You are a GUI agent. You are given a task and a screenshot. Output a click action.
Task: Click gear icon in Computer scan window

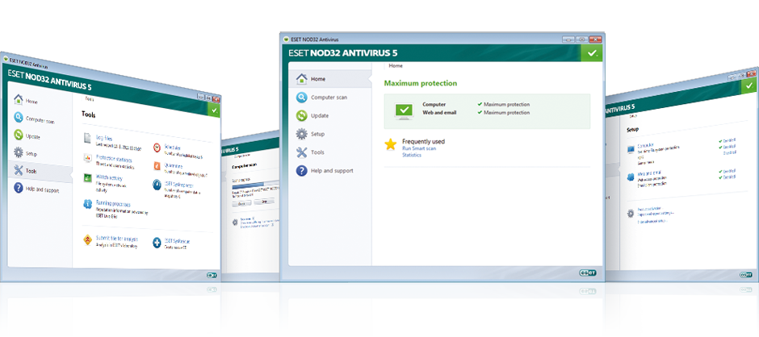click(235, 222)
